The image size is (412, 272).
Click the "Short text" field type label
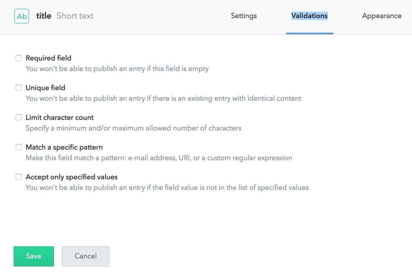tap(75, 16)
